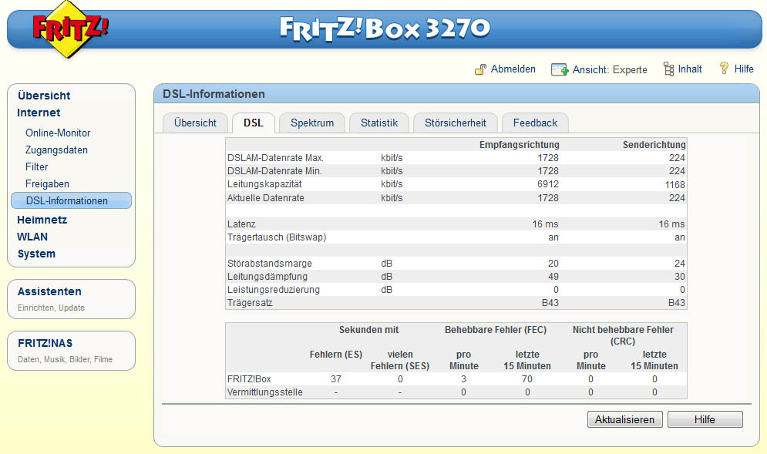Click the Ansicht Experte view icon
Viewport: 767px width, 454px height.
(559, 69)
